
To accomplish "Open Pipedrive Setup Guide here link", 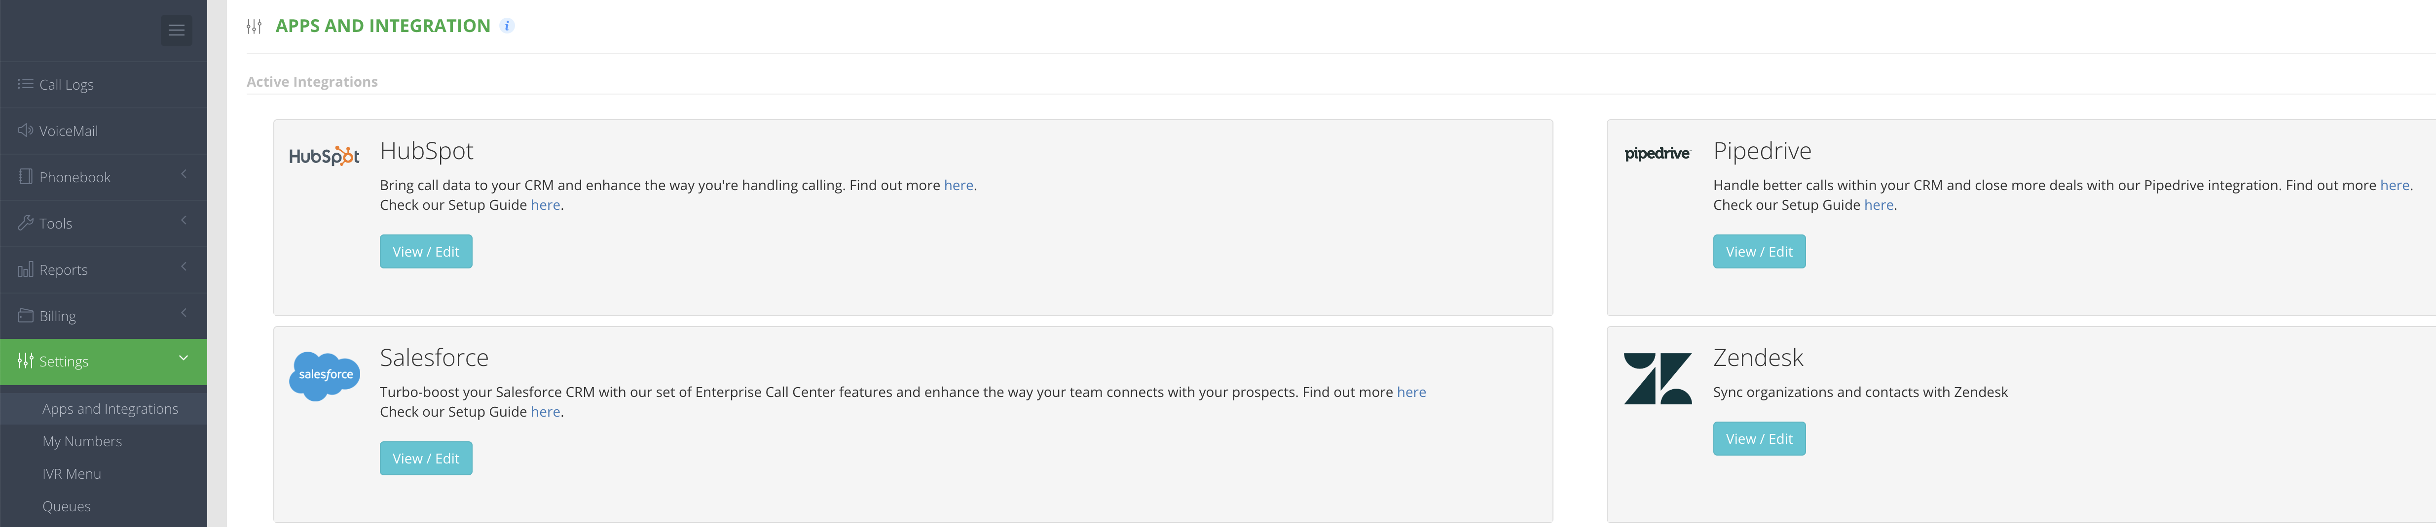I will [1878, 205].
